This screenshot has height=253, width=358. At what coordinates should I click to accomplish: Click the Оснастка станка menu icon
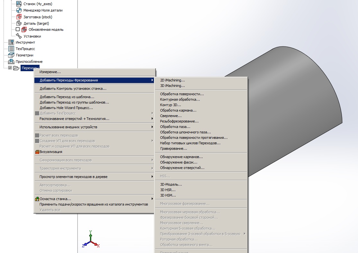37,199
